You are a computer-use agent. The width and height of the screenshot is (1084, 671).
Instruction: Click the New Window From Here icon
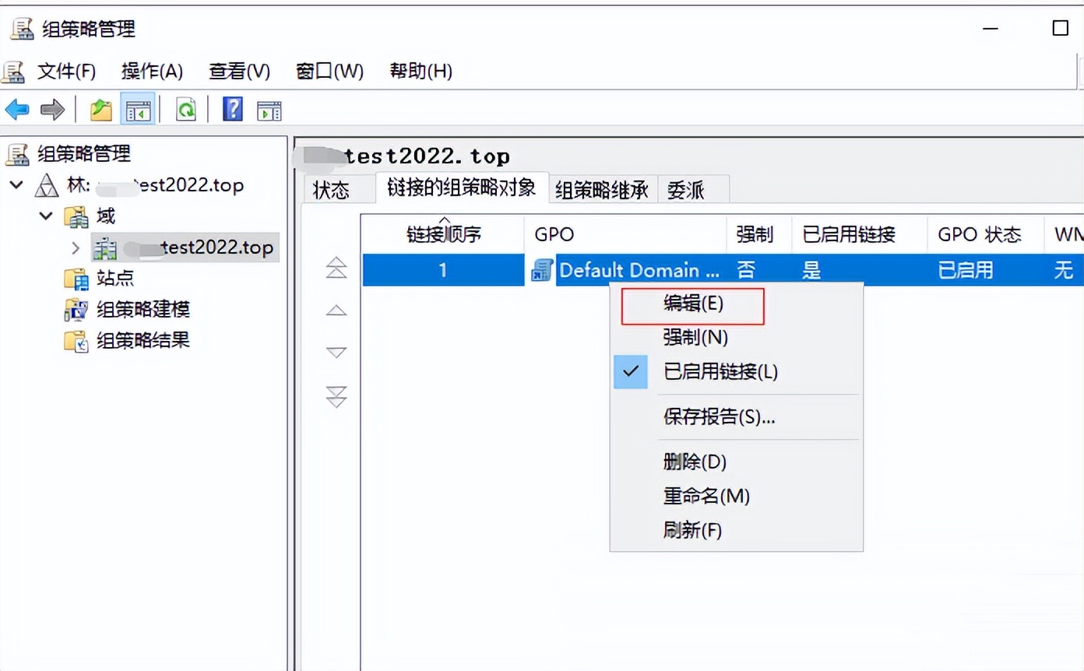click(269, 109)
